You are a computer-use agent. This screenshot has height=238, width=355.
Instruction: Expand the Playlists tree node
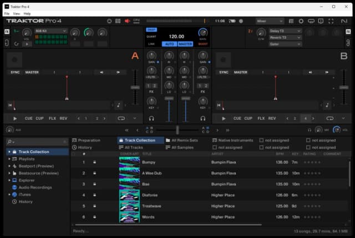[9, 159]
